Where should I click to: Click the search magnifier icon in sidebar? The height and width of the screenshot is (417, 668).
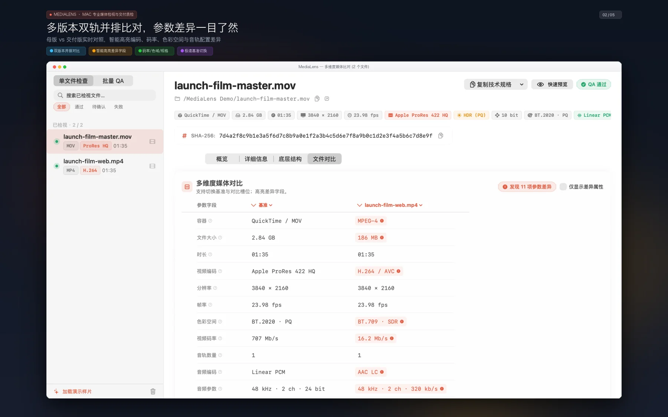point(60,95)
